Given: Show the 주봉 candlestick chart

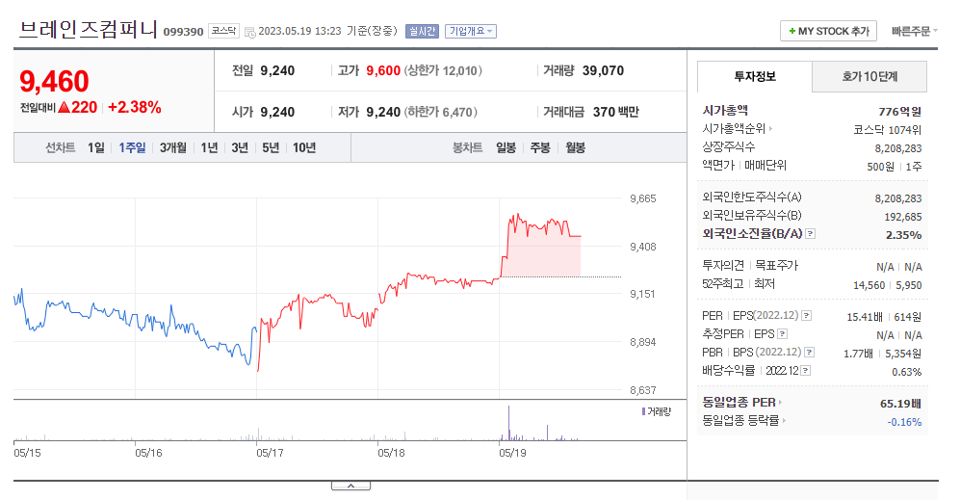Looking at the screenshot, I should coord(540,147).
